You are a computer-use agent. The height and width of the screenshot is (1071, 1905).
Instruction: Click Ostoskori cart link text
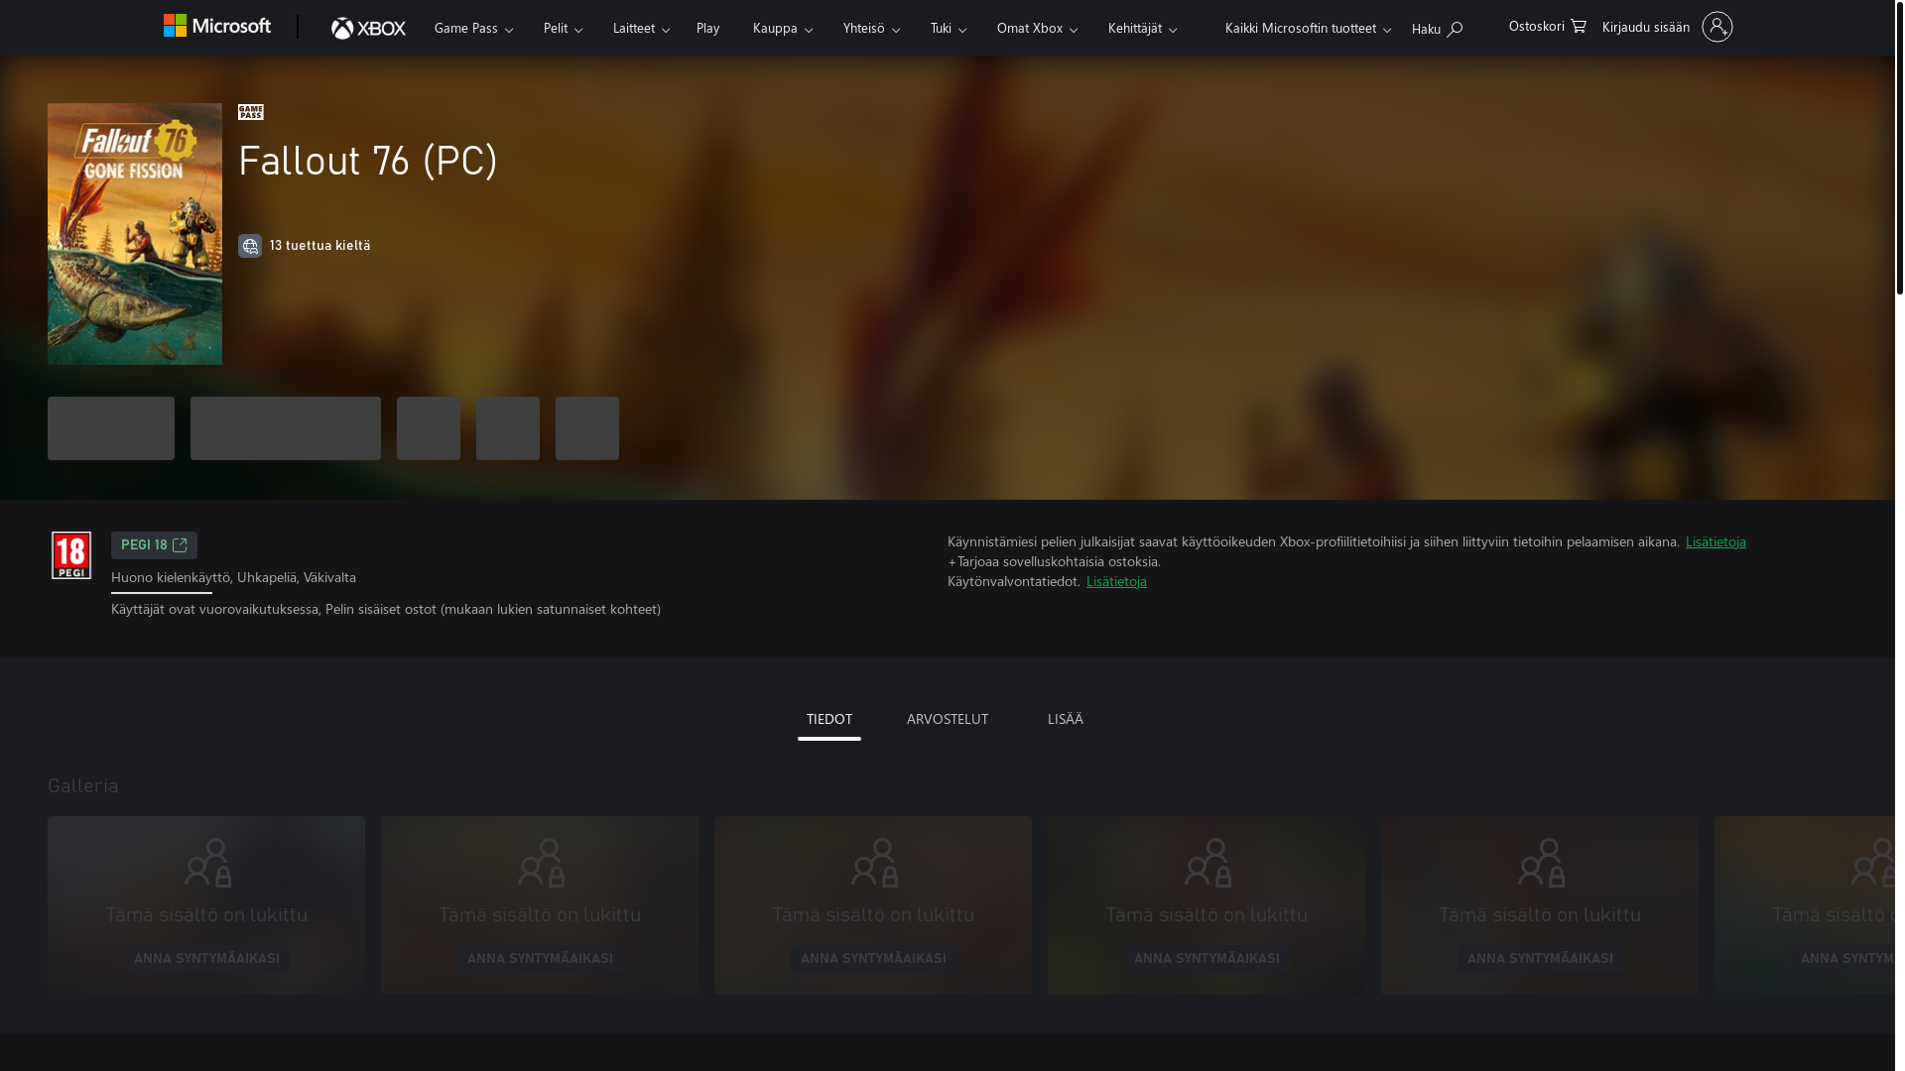(x=1537, y=26)
